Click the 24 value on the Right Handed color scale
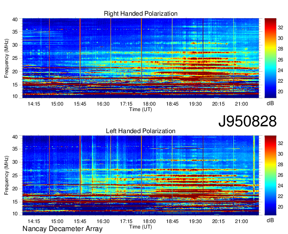The width and height of the screenshot is (288, 234). tap(280, 70)
